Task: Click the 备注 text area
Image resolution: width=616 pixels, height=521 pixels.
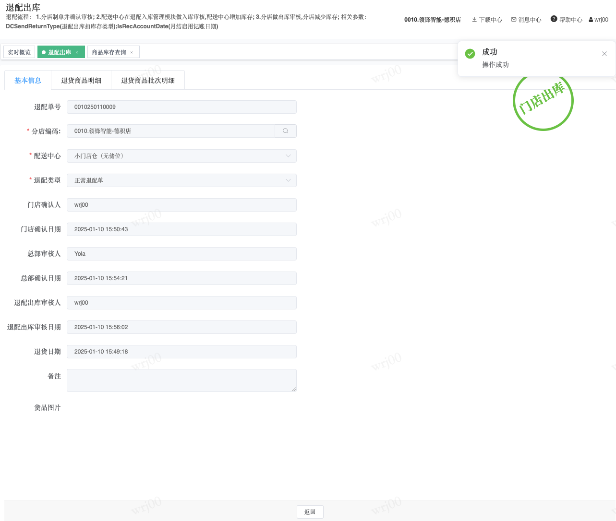Action: [181, 380]
